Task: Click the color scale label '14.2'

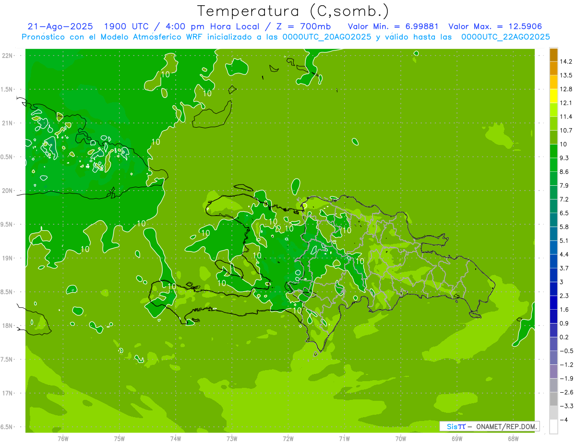Action: 566,61
